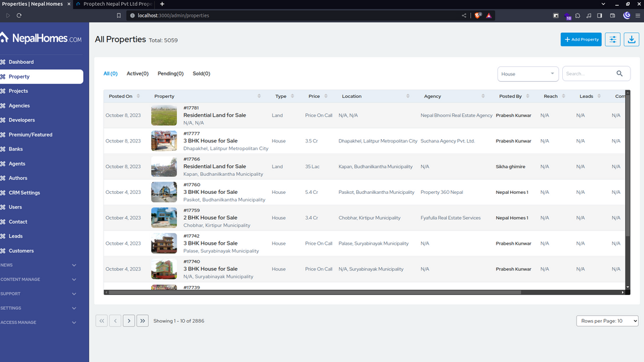This screenshot has height=362, width=644.
Task: Click the property Search input field
Action: [x=587, y=73]
